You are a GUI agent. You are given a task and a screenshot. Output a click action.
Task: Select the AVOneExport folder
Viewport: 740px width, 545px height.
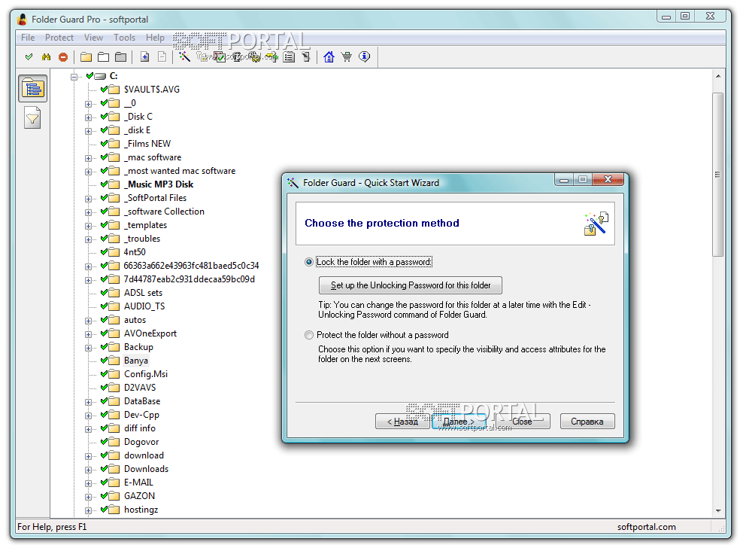coord(150,333)
